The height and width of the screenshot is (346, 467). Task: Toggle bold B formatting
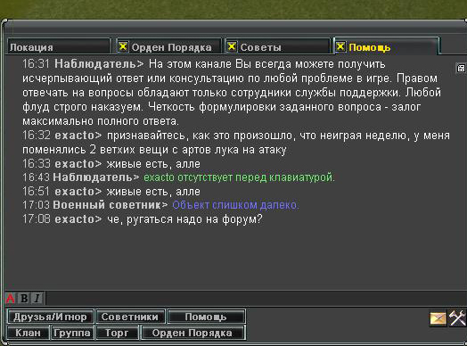coord(24,298)
